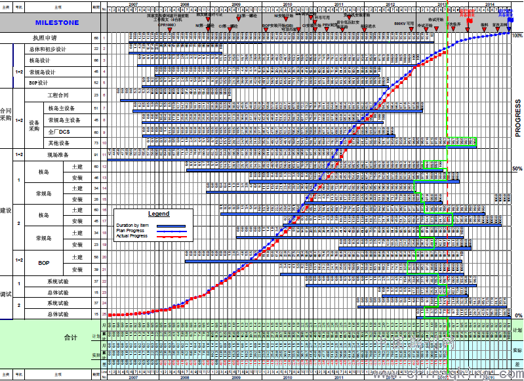Click the 现场准备 row label
Image resolution: width=524 pixels, height=381 pixels.
coord(58,155)
